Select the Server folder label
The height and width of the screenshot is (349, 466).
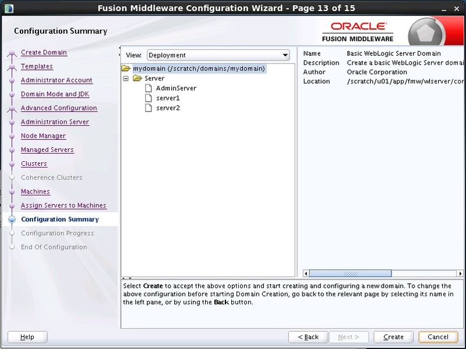(154, 79)
